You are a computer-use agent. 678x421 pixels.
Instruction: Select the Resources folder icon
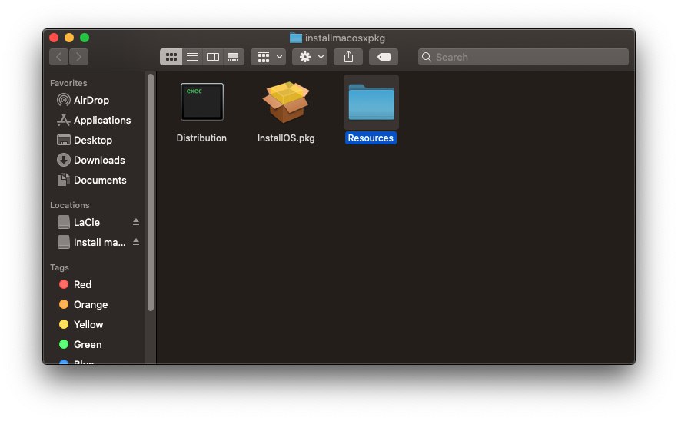click(x=371, y=102)
